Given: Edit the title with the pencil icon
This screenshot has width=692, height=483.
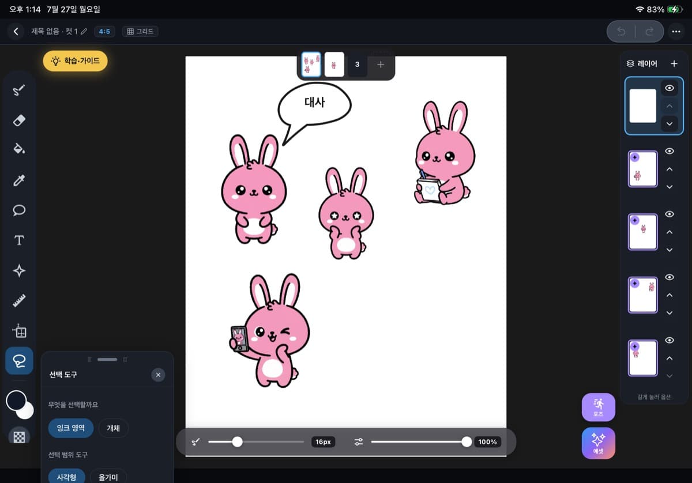Looking at the screenshot, I should [x=84, y=31].
